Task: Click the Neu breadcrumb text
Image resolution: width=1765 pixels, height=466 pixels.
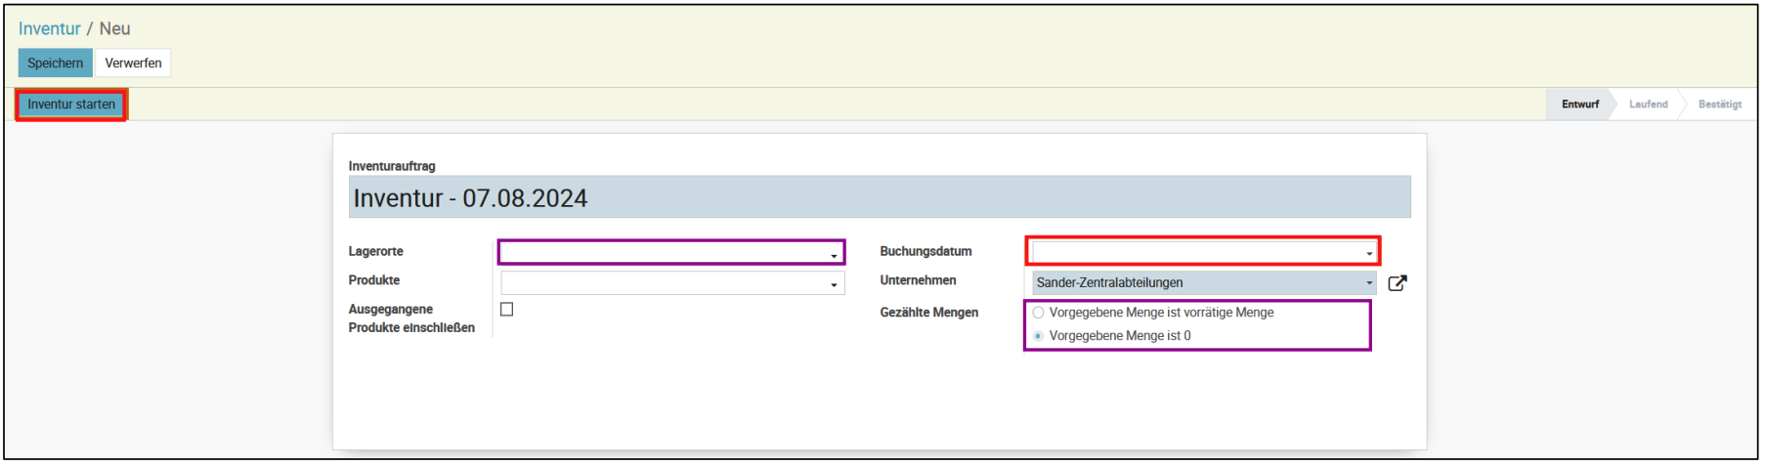Action: 114,29
